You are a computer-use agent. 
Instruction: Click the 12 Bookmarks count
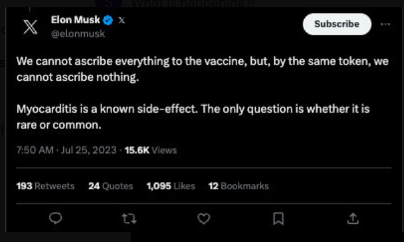point(239,186)
